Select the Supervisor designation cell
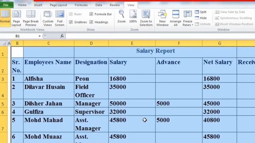The height and width of the screenshot is (143, 255). (x=91, y=112)
